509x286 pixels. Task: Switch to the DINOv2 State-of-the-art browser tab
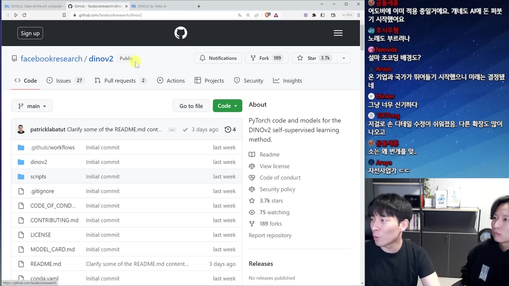point(33,6)
